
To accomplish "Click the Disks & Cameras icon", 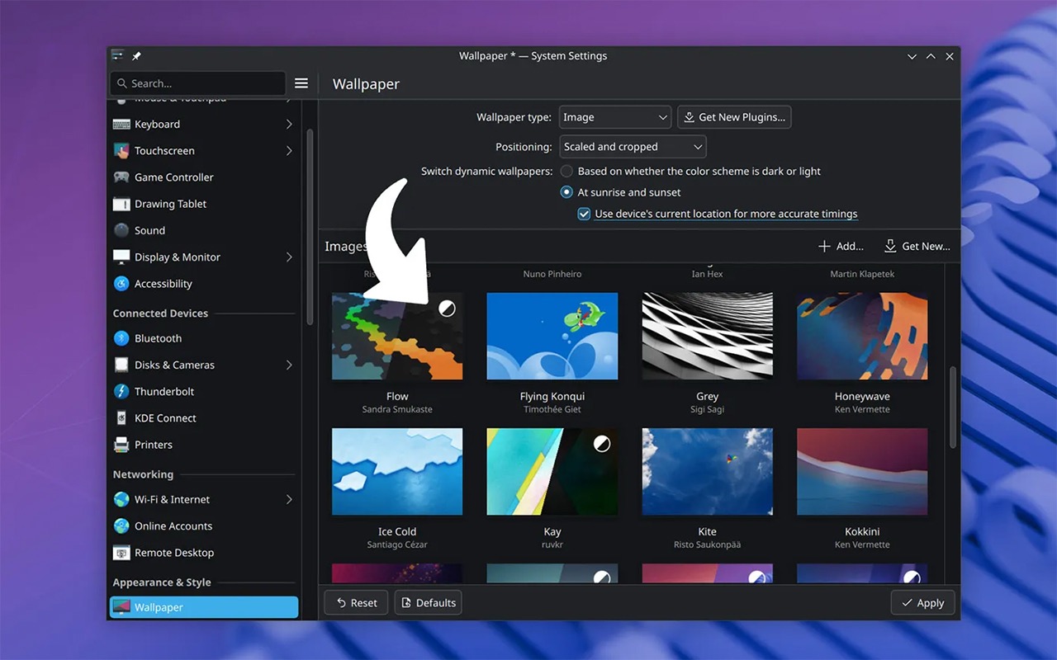I will point(121,365).
